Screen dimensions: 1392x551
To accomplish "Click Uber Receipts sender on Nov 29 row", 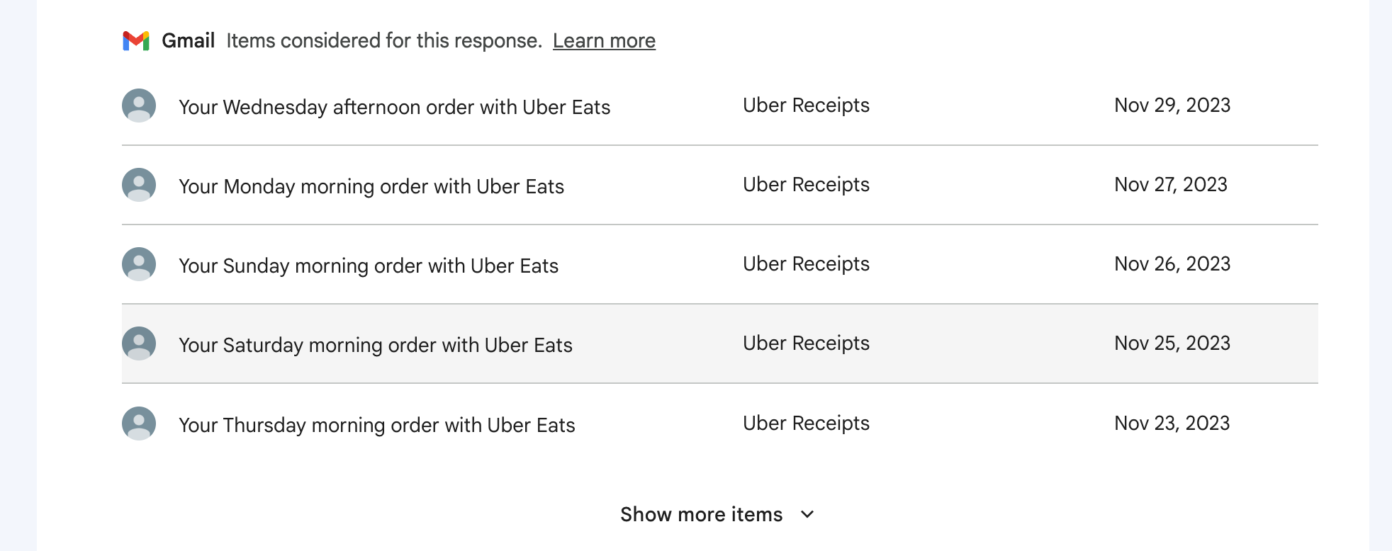I will point(806,106).
